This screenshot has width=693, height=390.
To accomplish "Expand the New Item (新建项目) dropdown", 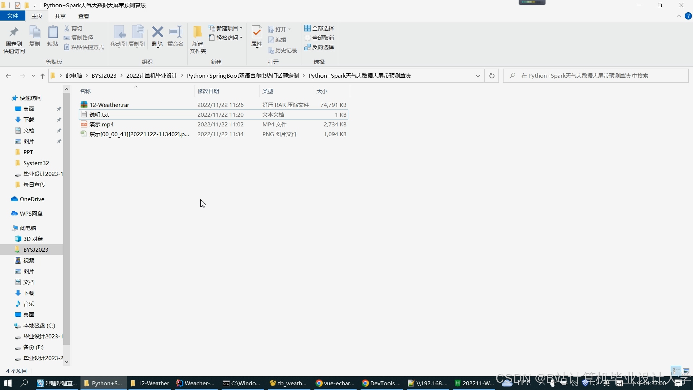I will pyautogui.click(x=226, y=28).
